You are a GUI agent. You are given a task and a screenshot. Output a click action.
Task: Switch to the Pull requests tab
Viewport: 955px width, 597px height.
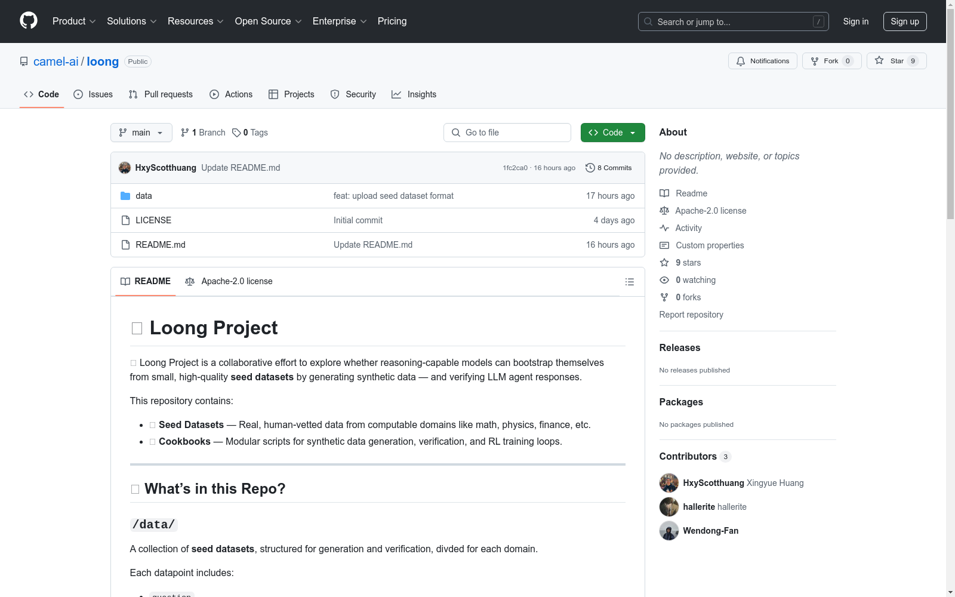tap(161, 94)
